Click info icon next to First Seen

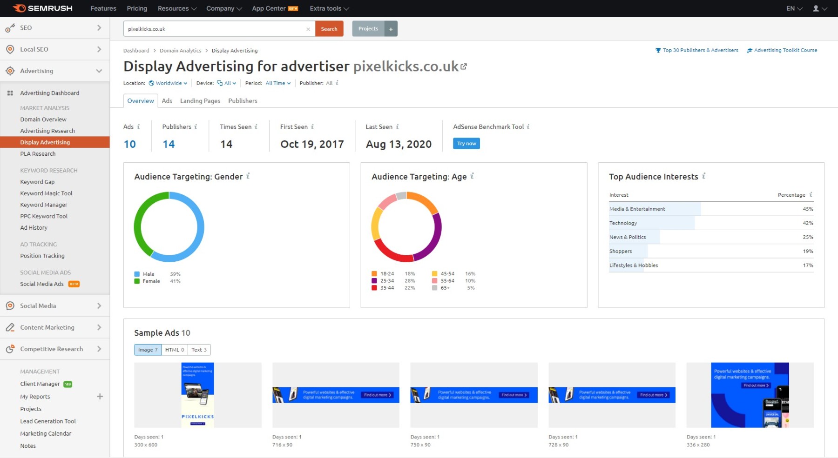pos(312,126)
